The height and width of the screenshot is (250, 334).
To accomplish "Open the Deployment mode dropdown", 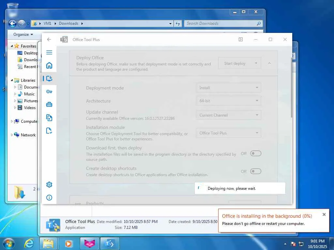I will coord(229,88).
